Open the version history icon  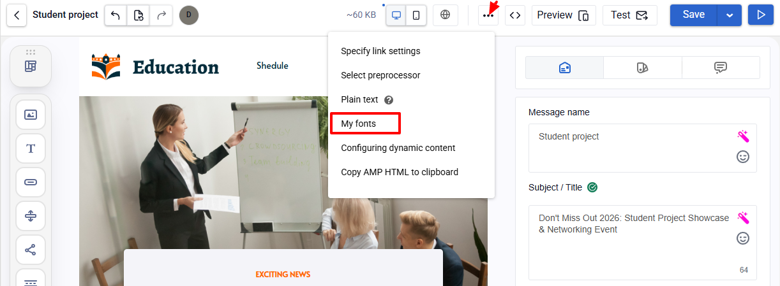(139, 15)
